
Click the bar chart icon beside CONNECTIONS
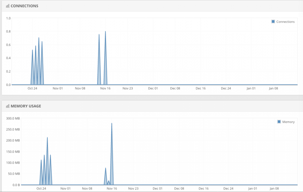tap(8, 6)
